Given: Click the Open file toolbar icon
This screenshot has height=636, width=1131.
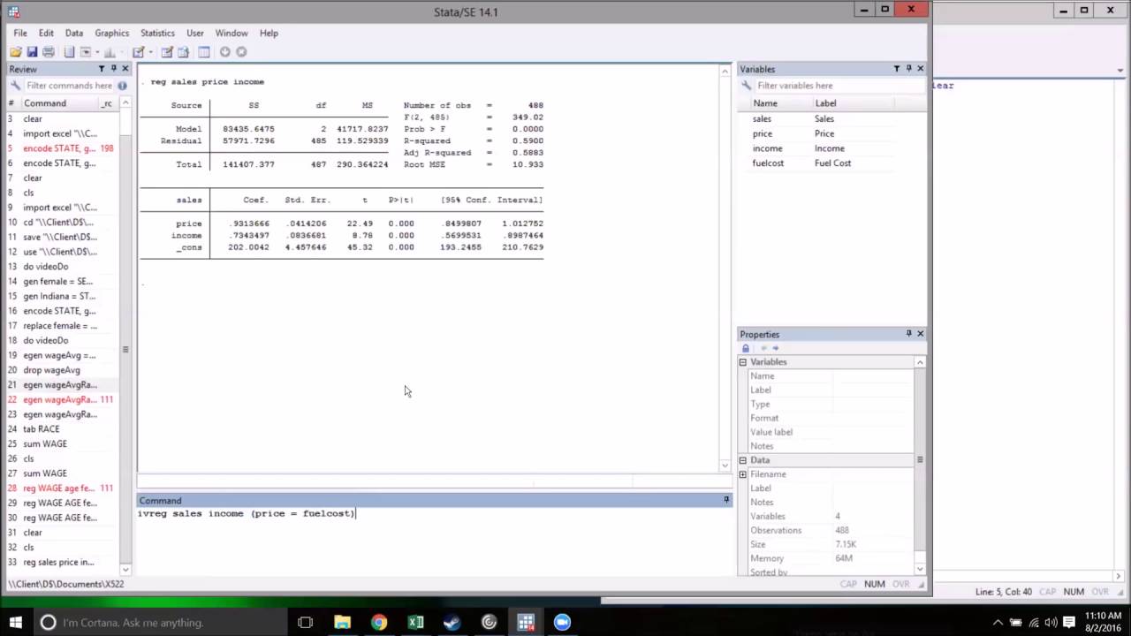Looking at the screenshot, I should coord(16,52).
